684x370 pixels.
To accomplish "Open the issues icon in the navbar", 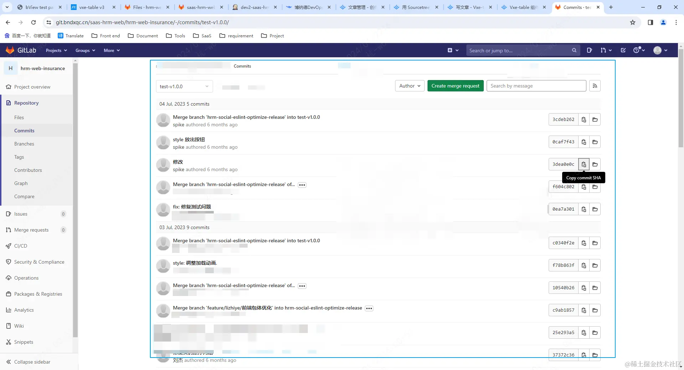I will pos(589,50).
